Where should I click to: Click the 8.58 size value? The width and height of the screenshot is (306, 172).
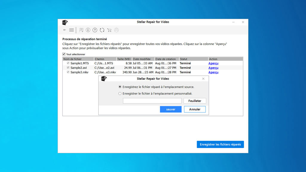(128, 63)
